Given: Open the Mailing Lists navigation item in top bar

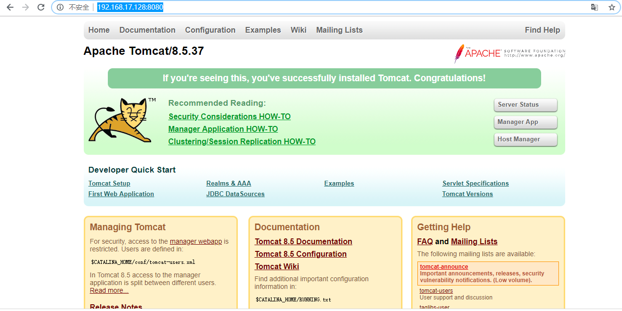Looking at the screenshot, I should (339, 30).
